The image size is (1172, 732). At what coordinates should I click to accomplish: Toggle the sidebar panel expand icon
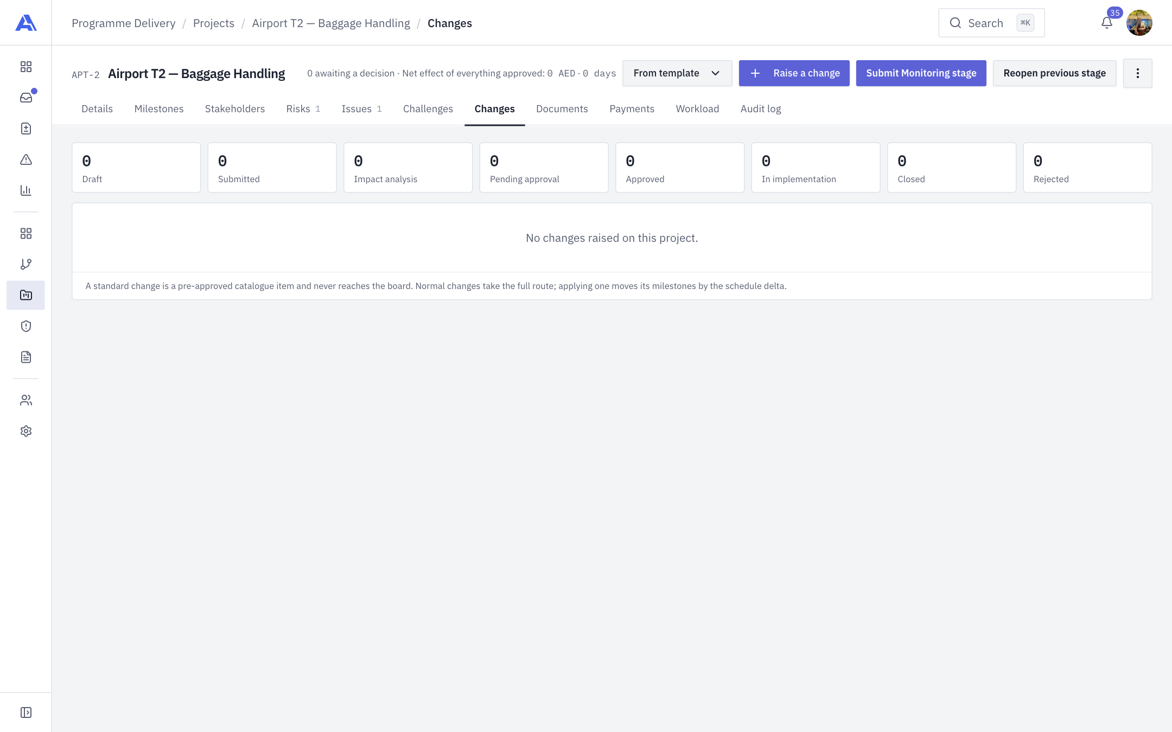click(x=26, y=712)
